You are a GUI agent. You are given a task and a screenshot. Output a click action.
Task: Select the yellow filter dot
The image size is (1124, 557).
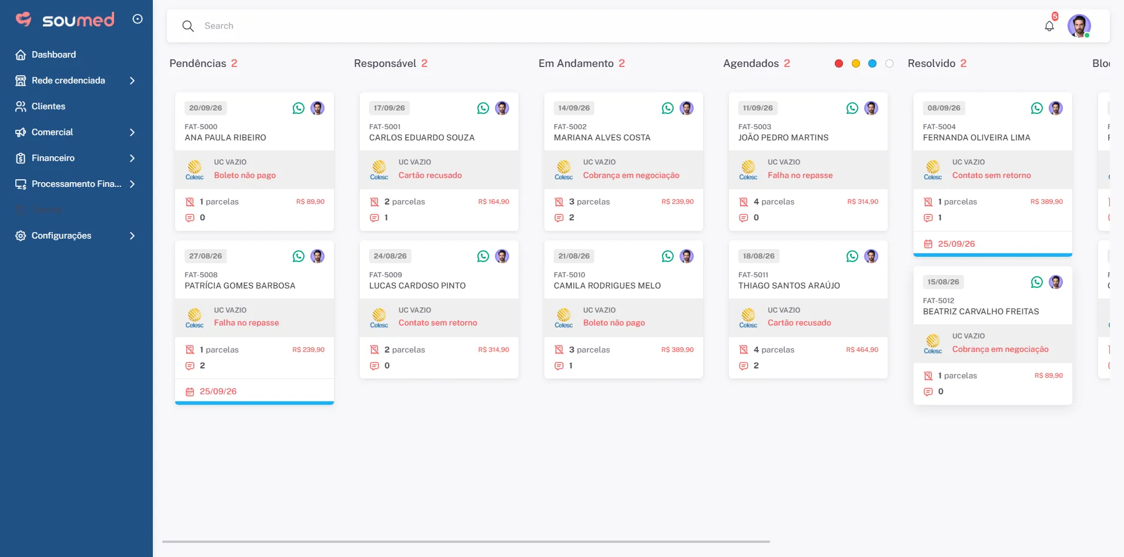(856, 63)
